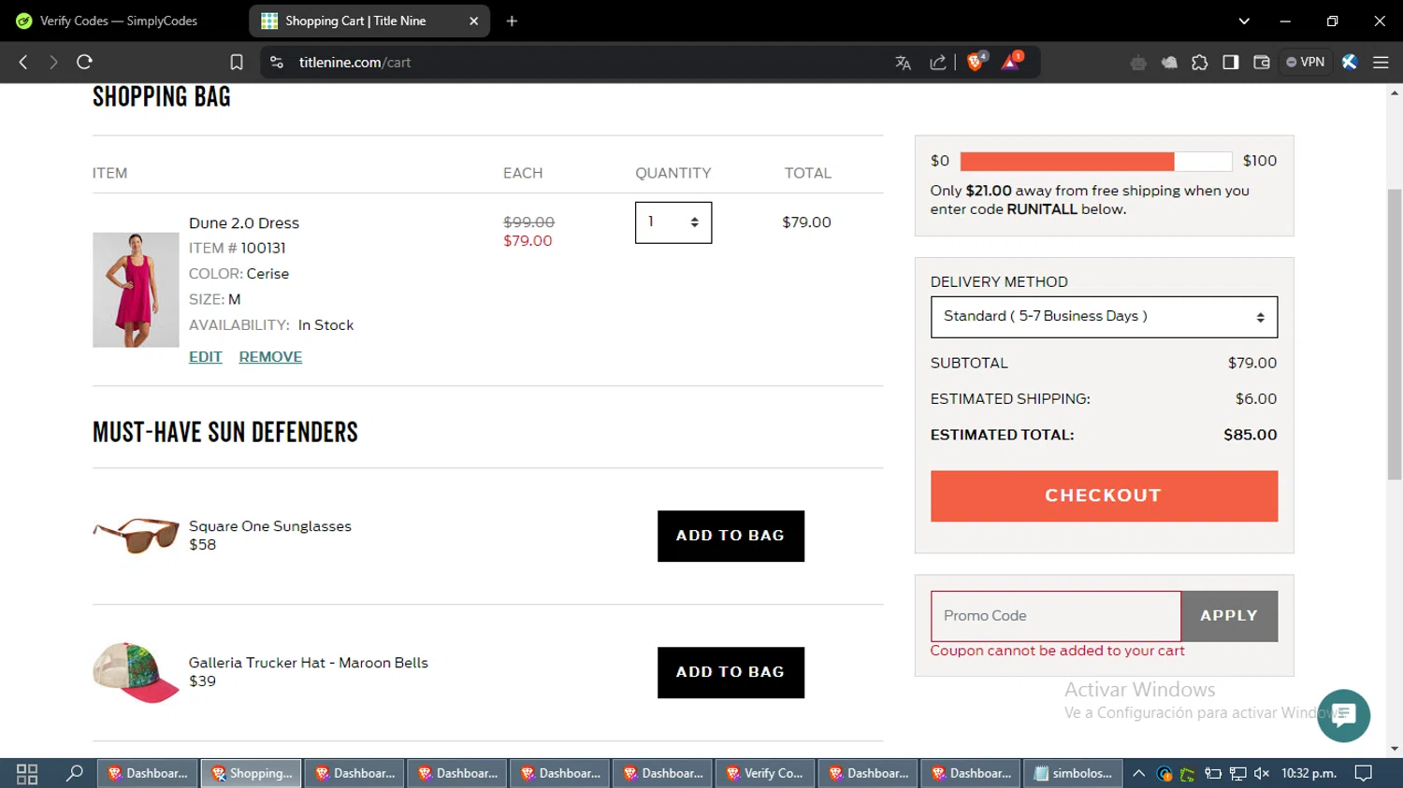
Task: Apply the promo code
Action: point(1229,616)
